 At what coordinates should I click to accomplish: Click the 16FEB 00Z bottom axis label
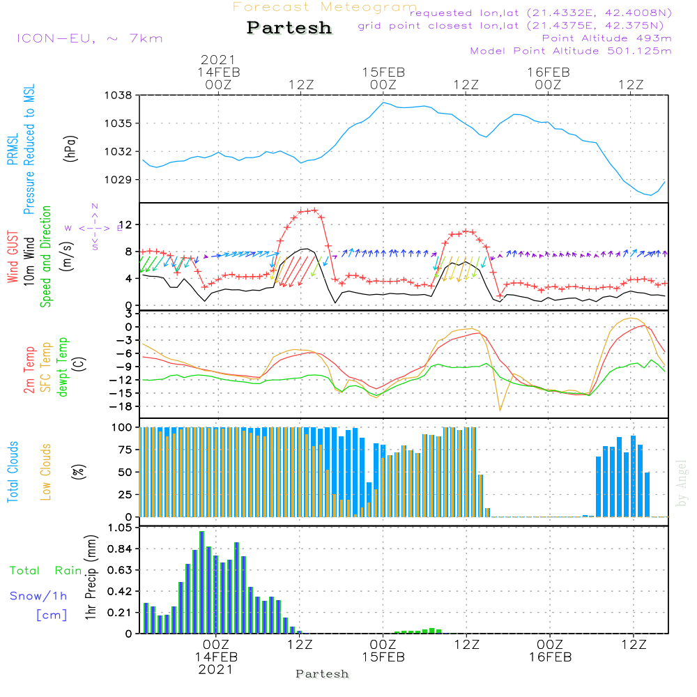point(550,651)
